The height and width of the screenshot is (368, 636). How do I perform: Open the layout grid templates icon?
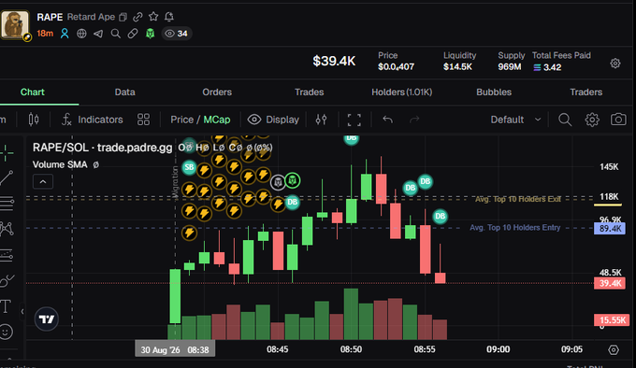pyautogui.click(x=143, y=120)
